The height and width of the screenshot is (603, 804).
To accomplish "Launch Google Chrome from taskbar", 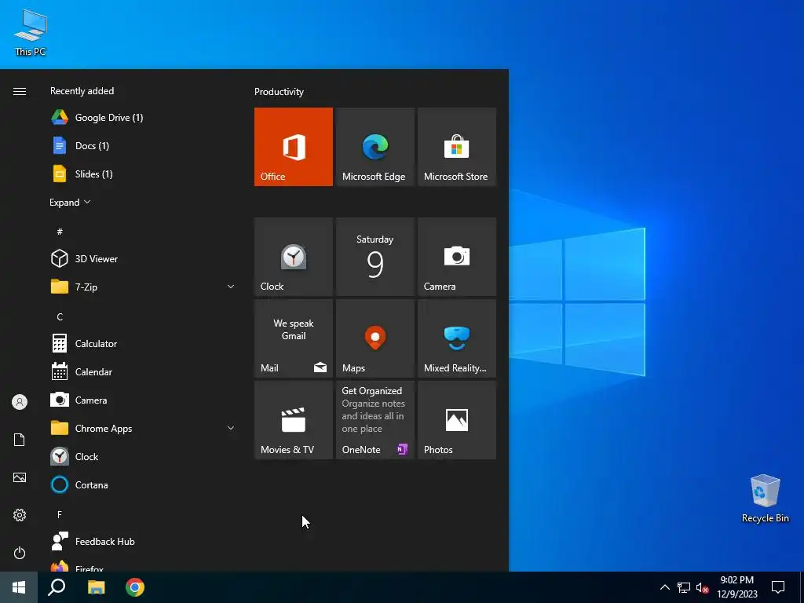I will point(135,587).
